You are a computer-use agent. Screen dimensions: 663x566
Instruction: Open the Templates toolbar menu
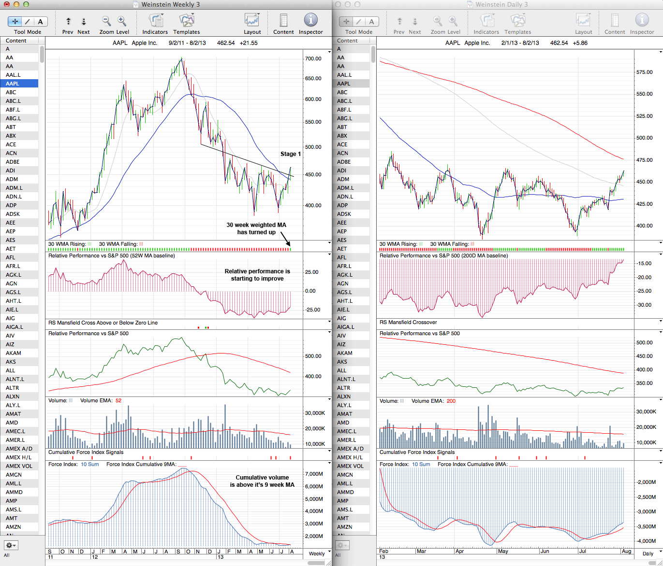tap(186, 21)
